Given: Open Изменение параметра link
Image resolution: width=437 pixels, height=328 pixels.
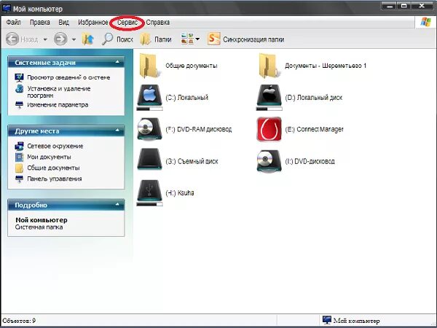Looking at the screenshot, I should 58,105.
